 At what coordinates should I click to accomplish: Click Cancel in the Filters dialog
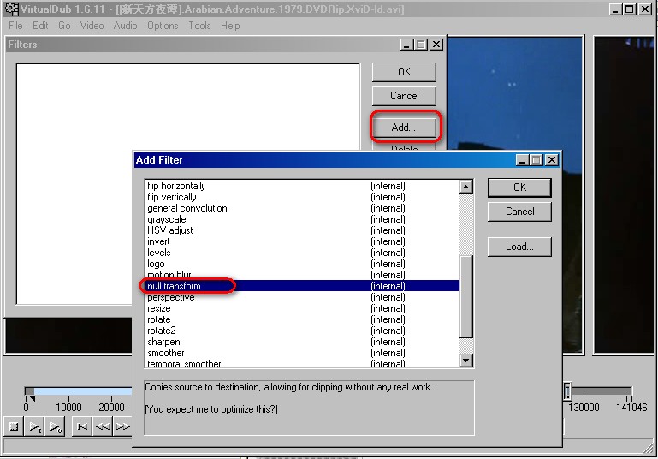pos(404,96)
